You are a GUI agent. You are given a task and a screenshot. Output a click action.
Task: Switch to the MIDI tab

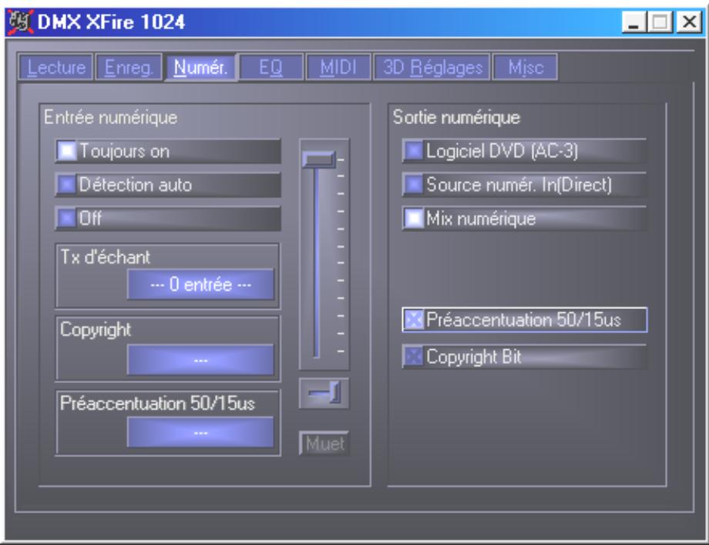click(x=338, y=67)
